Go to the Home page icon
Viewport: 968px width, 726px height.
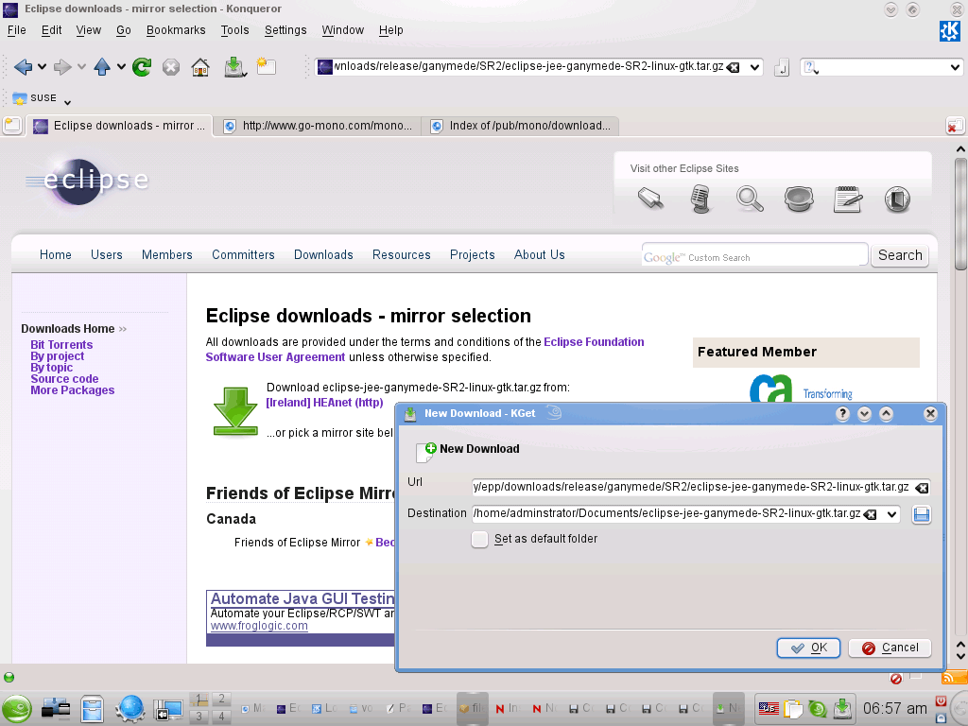coord(200,67)
